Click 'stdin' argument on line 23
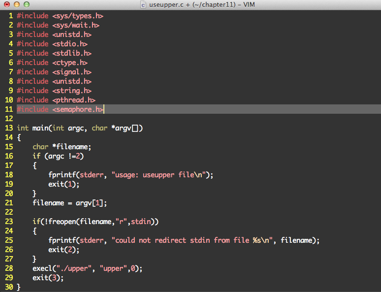 pyautogui.click(x=141, y=222)
